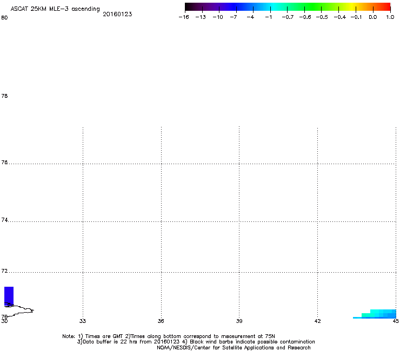
Task: Click the colorbar label -13
Action: tap(201, 17)
